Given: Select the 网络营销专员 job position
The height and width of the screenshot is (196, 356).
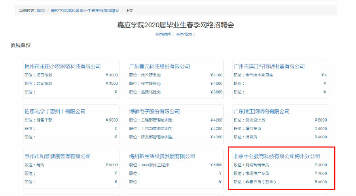Looking at the screenshot, I should [257, 165].
